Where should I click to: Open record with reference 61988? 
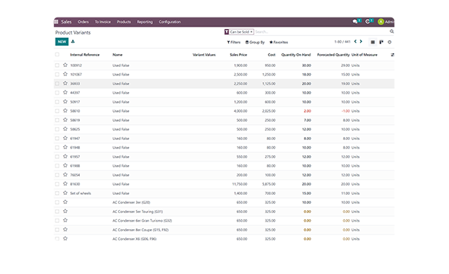(75, 166)
